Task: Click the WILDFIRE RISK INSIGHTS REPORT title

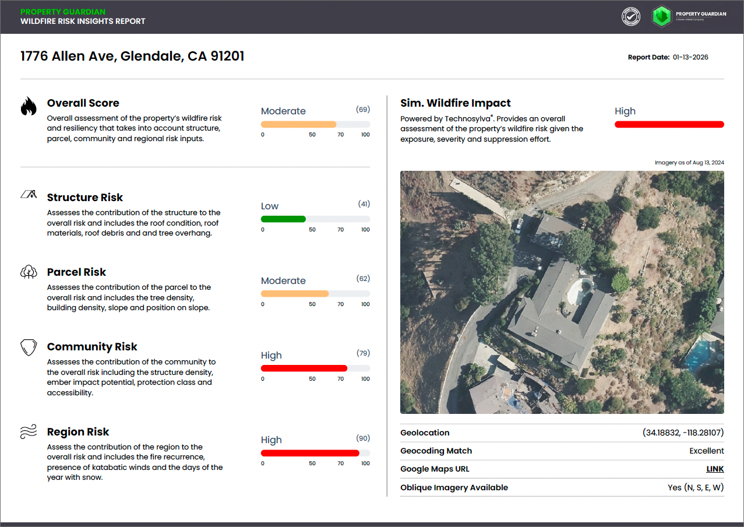Action: click(x=82, y=22)
